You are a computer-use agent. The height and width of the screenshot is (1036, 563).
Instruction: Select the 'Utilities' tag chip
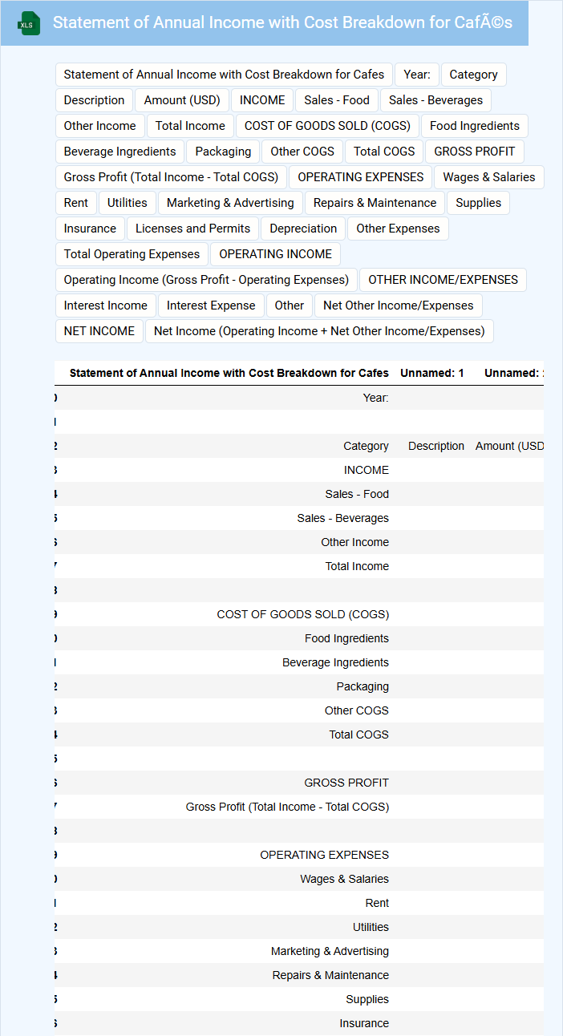[x=128, y=203]
